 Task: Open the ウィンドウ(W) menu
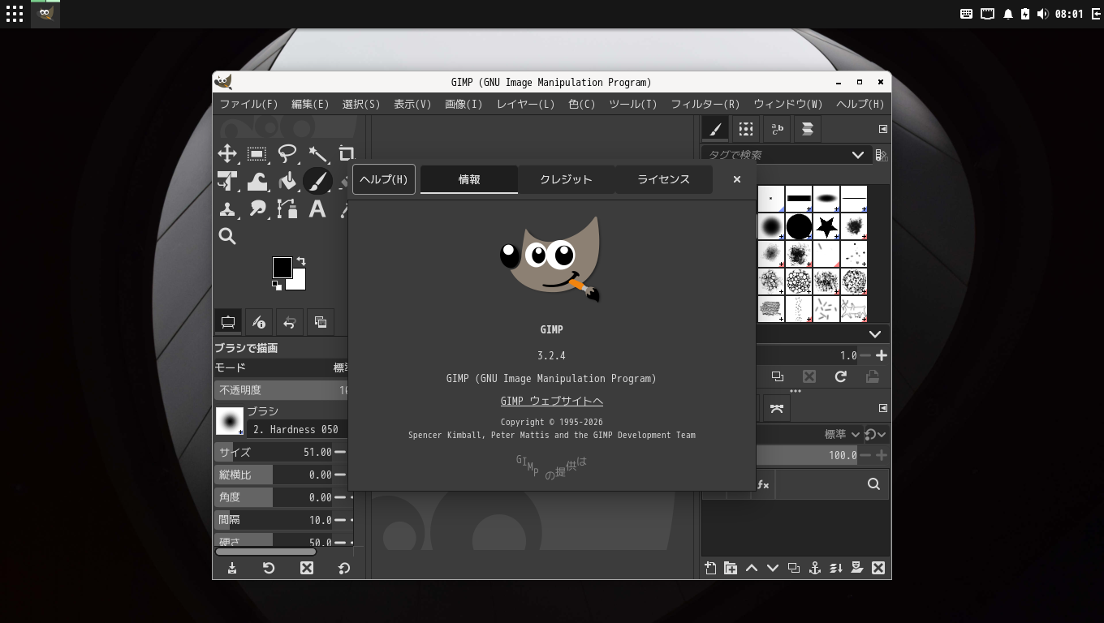[788, 104]
